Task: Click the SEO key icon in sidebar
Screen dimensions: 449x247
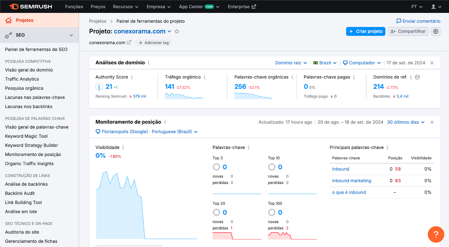Action: (8, 35)
